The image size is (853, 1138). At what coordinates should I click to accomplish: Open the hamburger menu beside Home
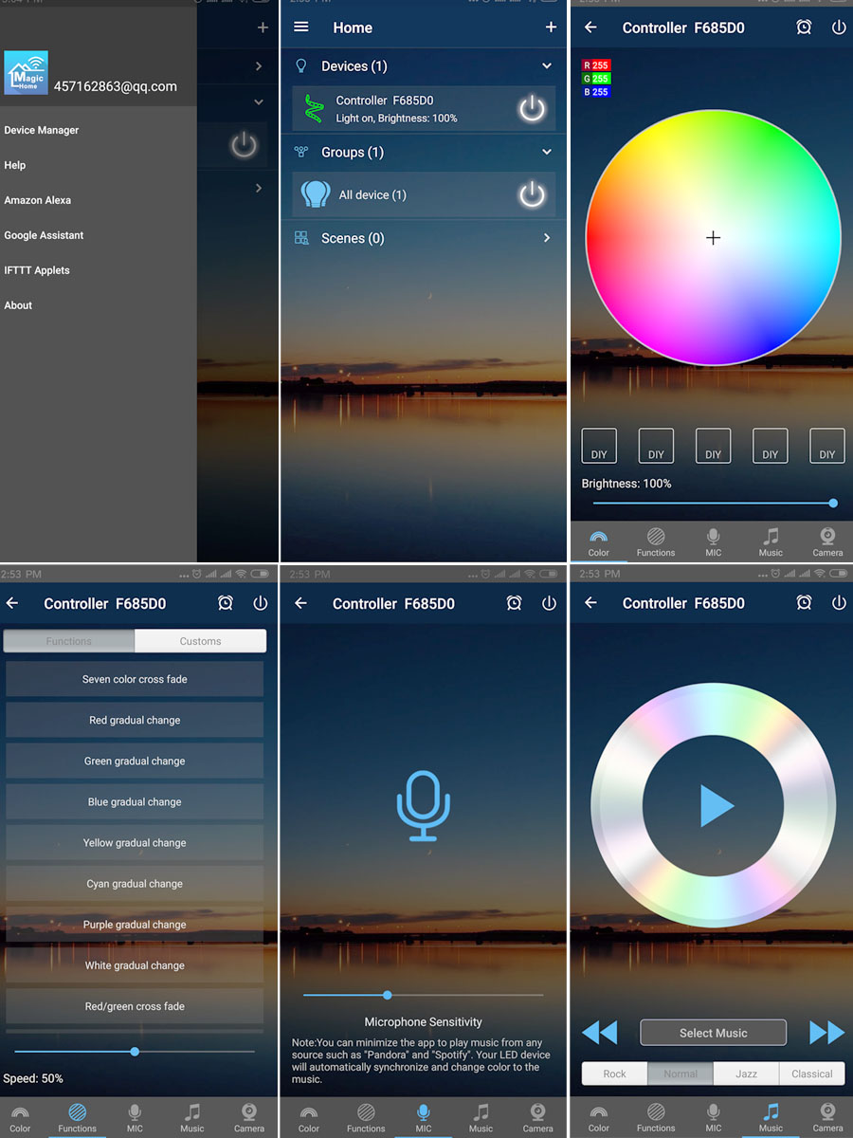(301, 28)
